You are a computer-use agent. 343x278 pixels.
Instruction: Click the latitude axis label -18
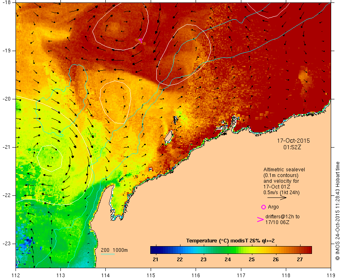point(6,2)
